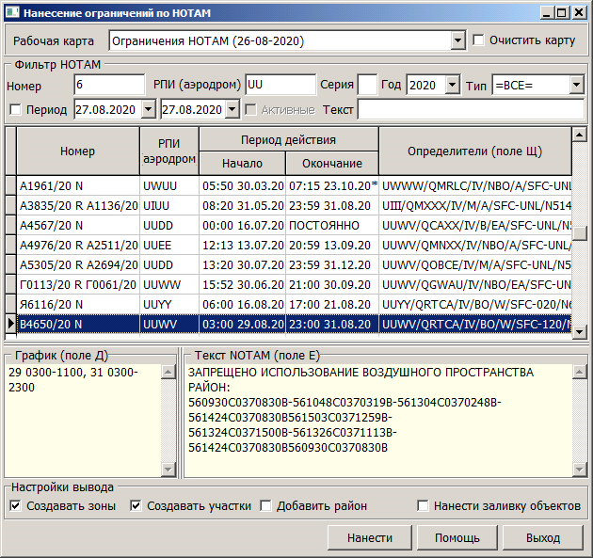Enable Нанести заливку объектов checkbox
The height and width of the screenshot is (558, 593).
(x=424, y=505)
